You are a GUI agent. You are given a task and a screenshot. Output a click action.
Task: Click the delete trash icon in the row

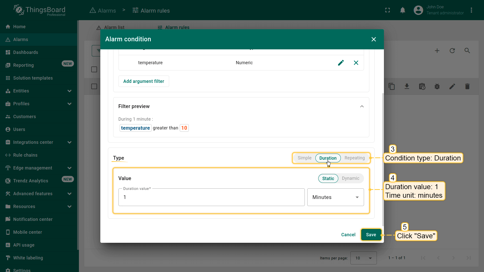(467, 87)
